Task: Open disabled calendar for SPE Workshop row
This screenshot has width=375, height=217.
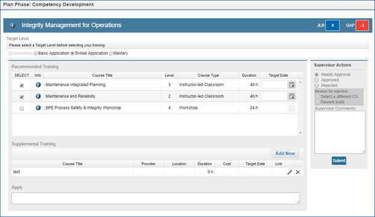Action: click(292, 108)
